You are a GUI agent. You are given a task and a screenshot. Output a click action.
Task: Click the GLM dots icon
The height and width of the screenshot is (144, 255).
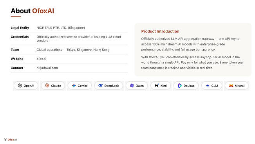click(x=208, y=86)
